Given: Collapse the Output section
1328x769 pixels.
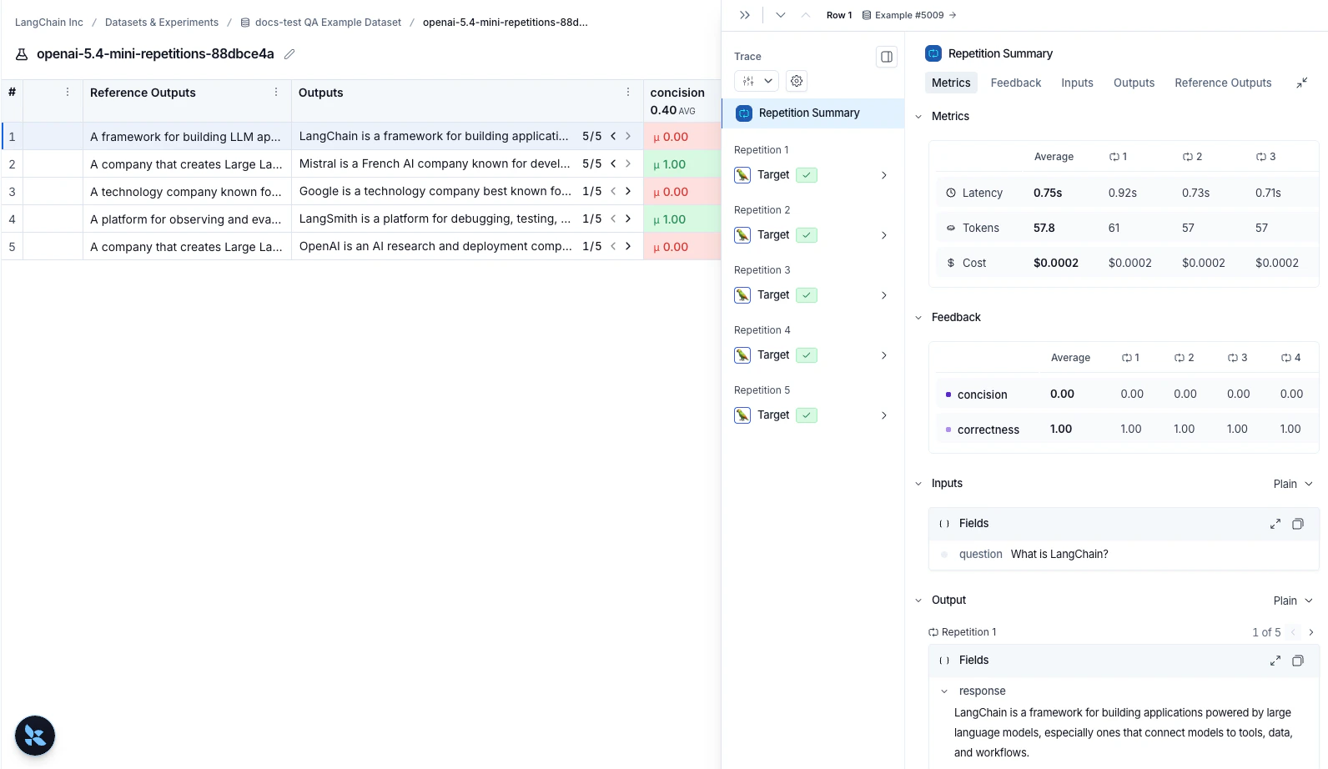Looking at the screenshot, I should point(918,601).
